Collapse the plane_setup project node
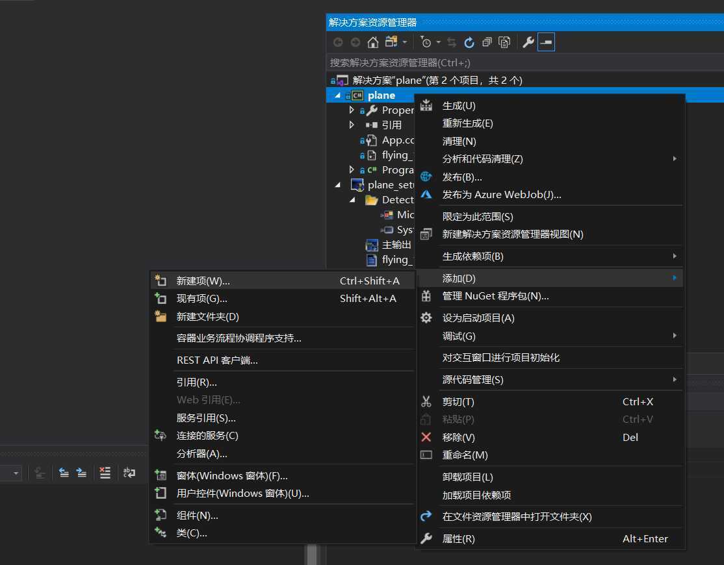 click(337, 185)
